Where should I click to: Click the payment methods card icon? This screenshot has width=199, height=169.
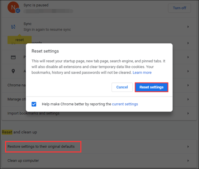pos(13,57)
